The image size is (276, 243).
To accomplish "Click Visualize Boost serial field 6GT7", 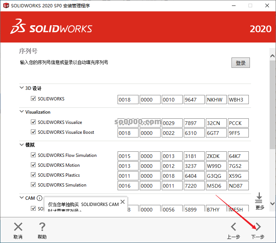I will click(216, 133).
